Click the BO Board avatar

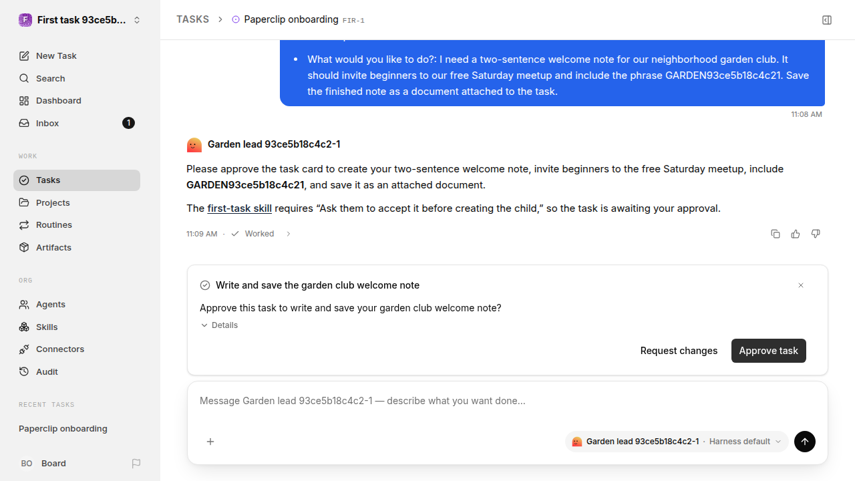(x=27, y=464)
